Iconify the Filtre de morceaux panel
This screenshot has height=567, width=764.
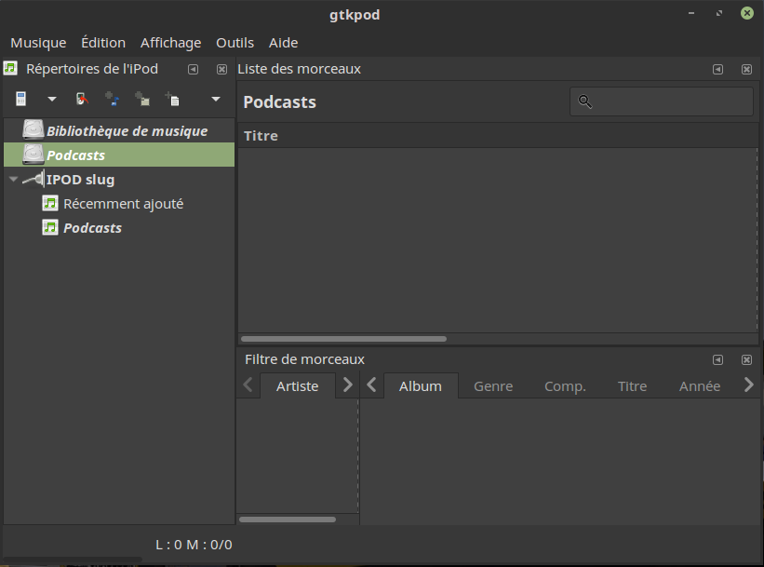pyautogui.click(x=717, y=360)
